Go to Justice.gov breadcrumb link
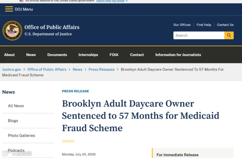Screen dimensions: 242x158 12,69
